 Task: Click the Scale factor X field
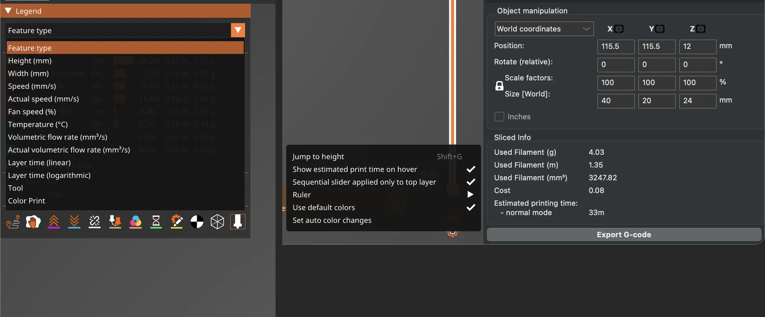(x=616, y=83)
